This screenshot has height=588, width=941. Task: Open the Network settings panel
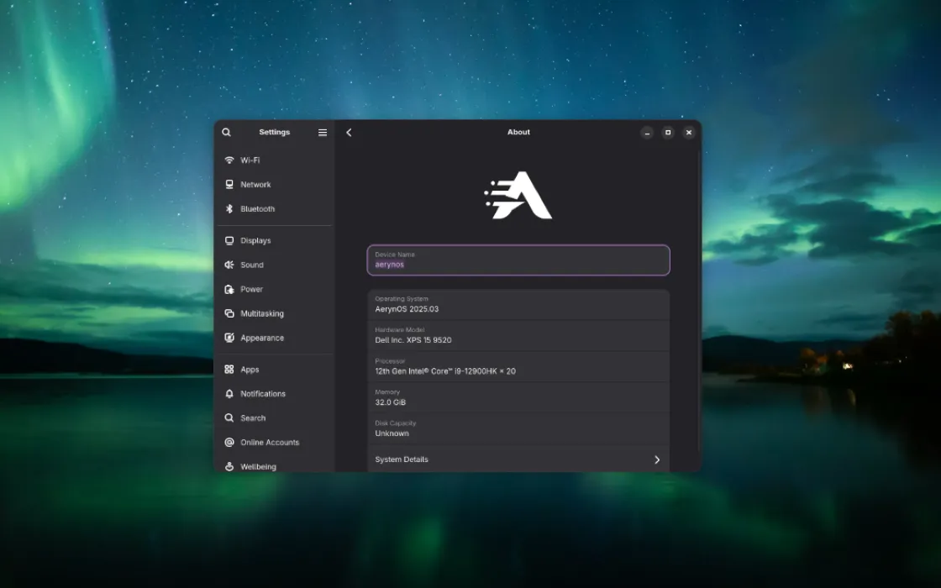coord(274,184)
